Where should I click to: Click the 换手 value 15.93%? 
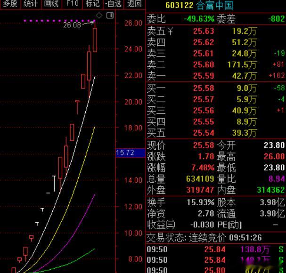[x=201, y=202]
